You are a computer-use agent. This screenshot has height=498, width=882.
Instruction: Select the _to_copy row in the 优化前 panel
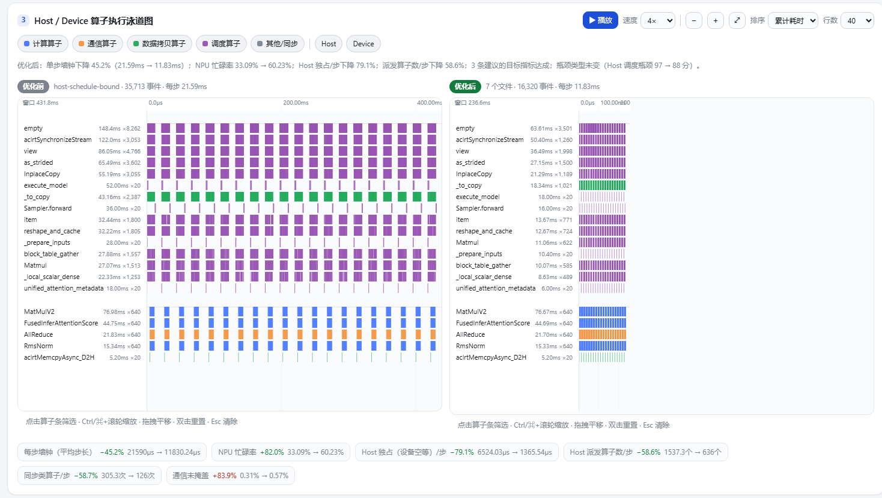pos(230,197)
